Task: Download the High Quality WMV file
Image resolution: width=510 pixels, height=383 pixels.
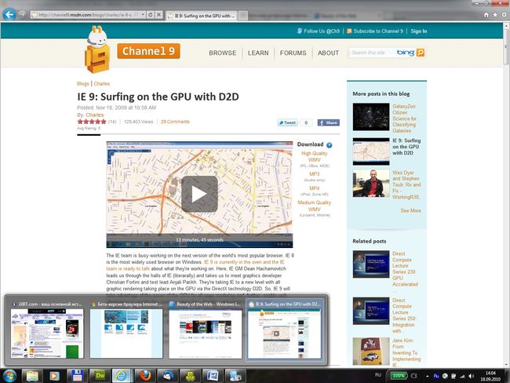Action: tap(314, 156)
